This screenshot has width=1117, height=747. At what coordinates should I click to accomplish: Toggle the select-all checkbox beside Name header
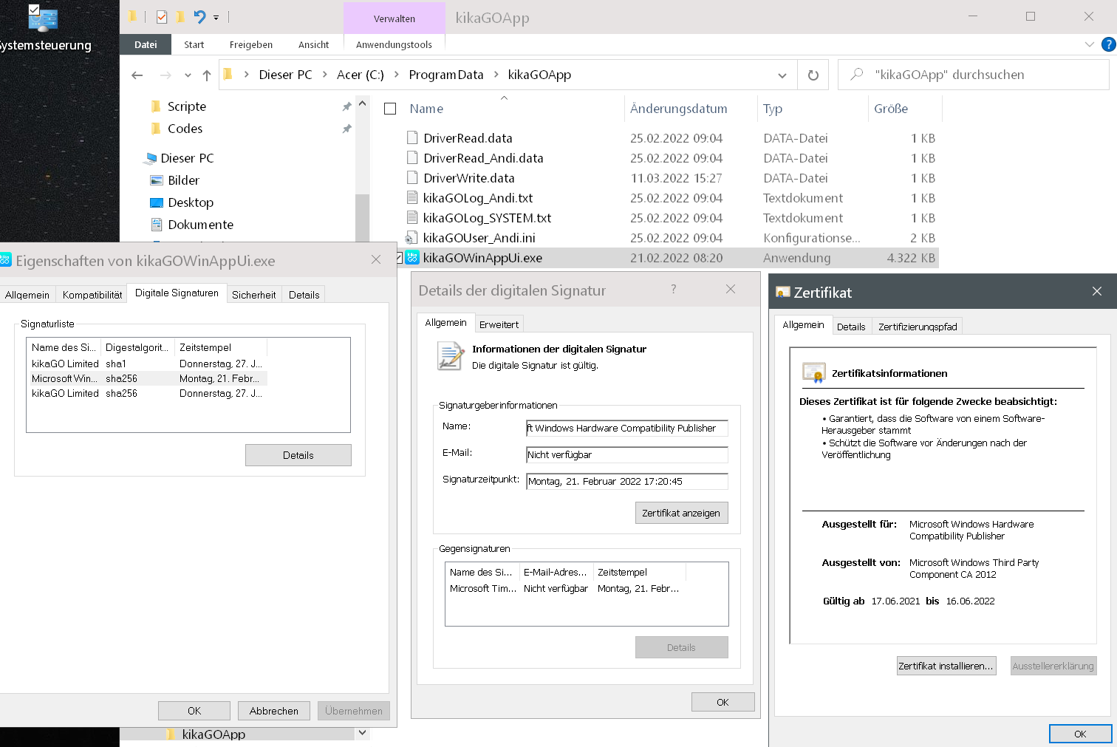390,109
